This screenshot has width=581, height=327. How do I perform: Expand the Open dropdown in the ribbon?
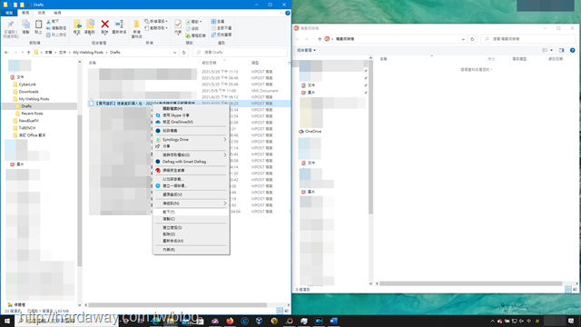click(193, 22)
